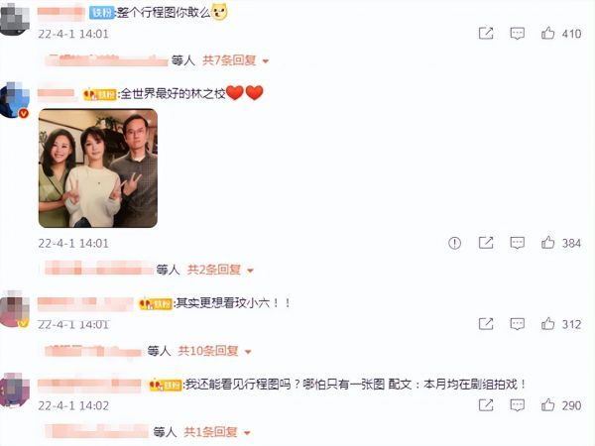Like the comment with 290 likes

click(x=547, y=405)
